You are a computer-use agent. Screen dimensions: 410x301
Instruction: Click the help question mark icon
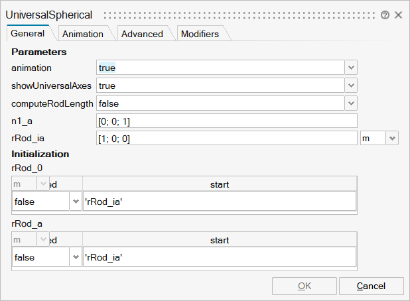tap(385, 15)
